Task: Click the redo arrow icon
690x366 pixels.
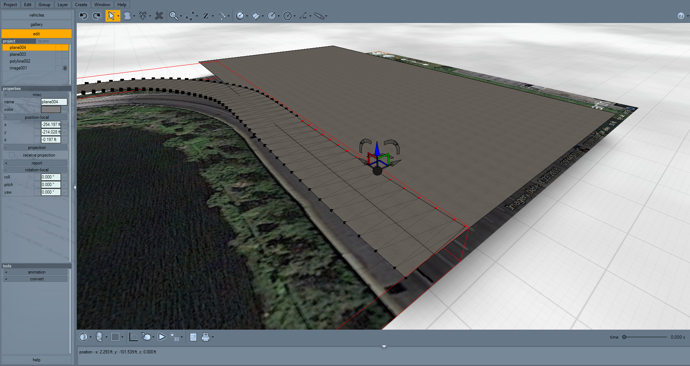Action: tap(96, 16)
